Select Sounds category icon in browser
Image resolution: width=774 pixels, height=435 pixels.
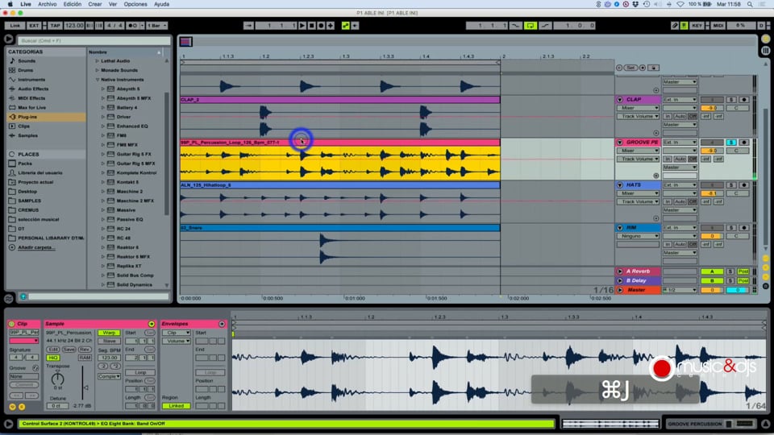point(12,60)
